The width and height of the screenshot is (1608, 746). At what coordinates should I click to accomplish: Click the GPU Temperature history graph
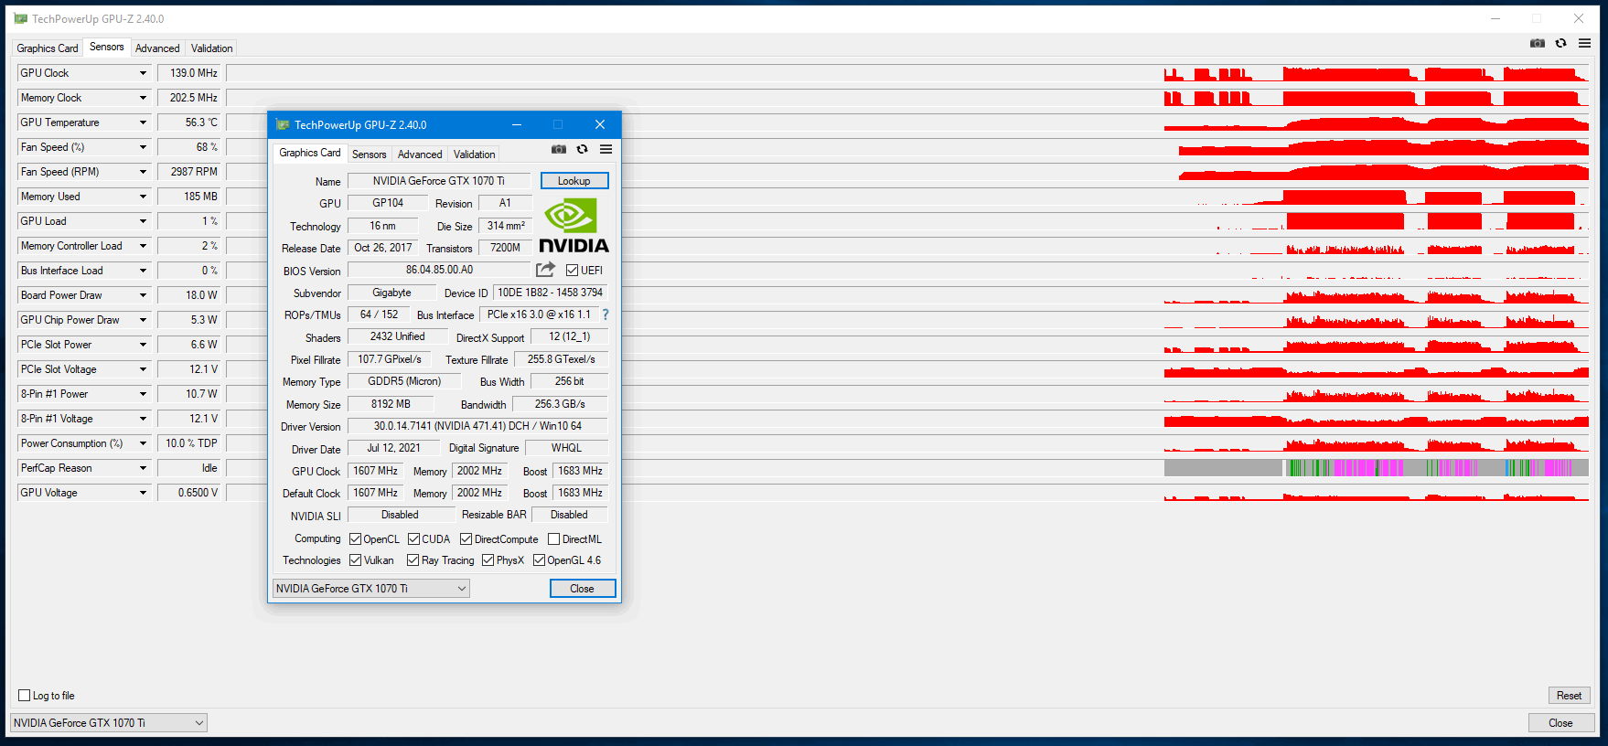point(909,123)
